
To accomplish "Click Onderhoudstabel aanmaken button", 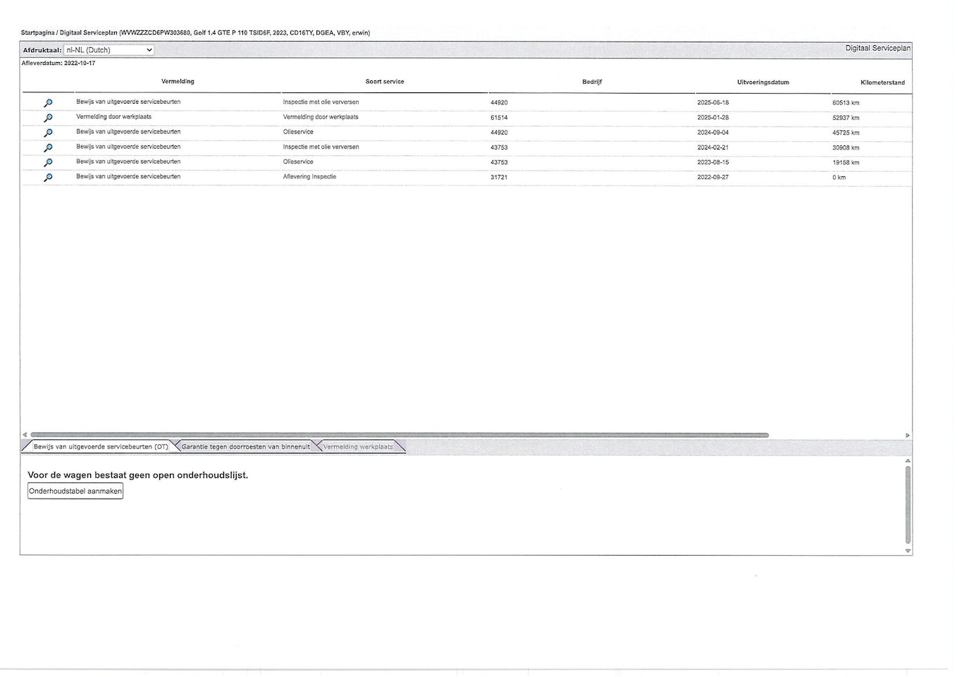I will 75,492.
